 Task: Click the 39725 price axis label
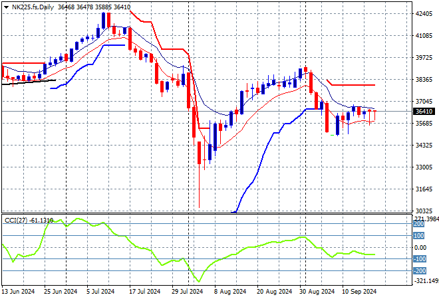[x=424, y=57]
